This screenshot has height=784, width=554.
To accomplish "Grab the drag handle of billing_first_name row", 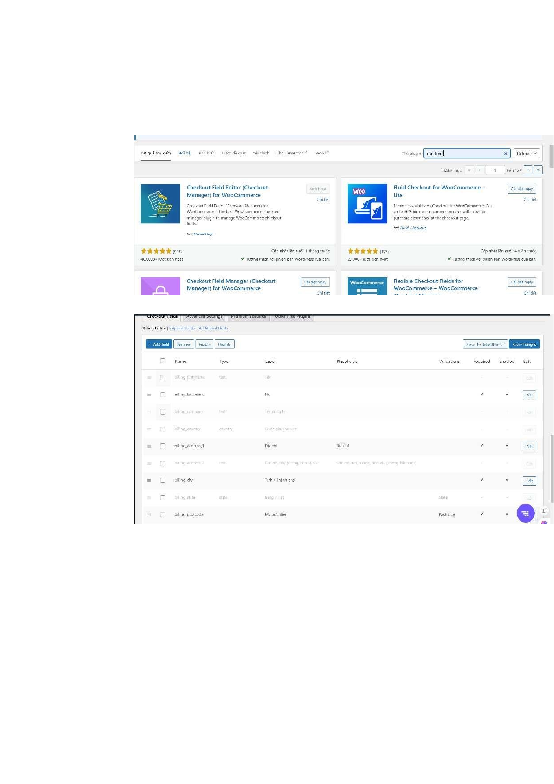I will pyautogui.click(x=149, y=378).
